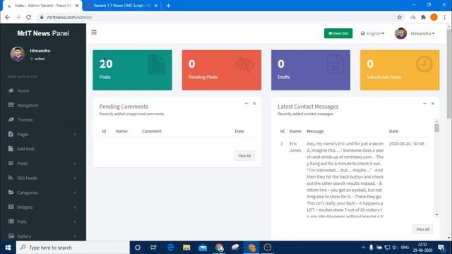Click the Gallery image icon
The width and height of the screenshot is (452, 254).
11,236
